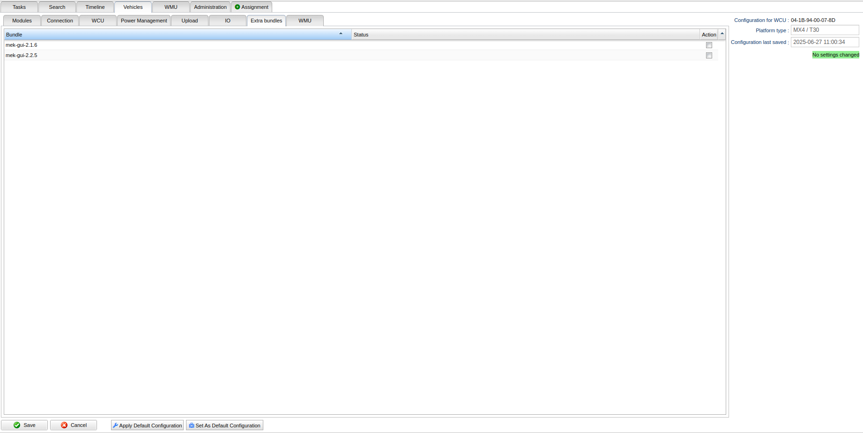The image size is (863, 433).
Task: Click the arrow at table header right edge
Action: [x=722, y=34]
